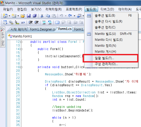Click the Display Quick Info icon
Screen dimensions: 141x127
17,22
